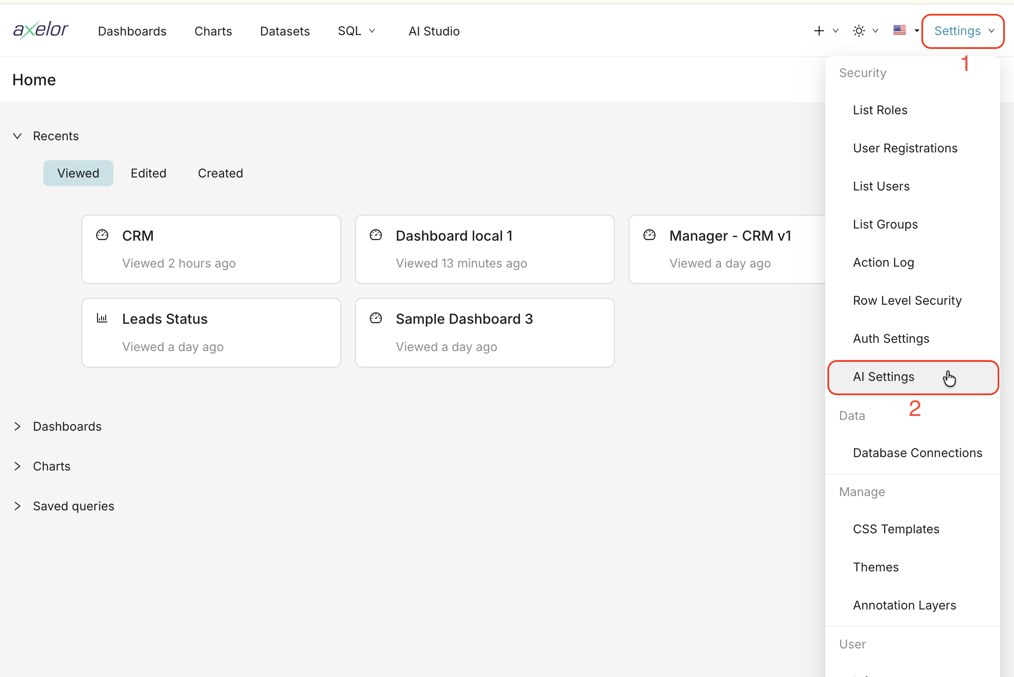The width and height of the screenshot is (1014, 677).
Task: Go to Charts in the top navigation
Action: (x=213, y=31)
